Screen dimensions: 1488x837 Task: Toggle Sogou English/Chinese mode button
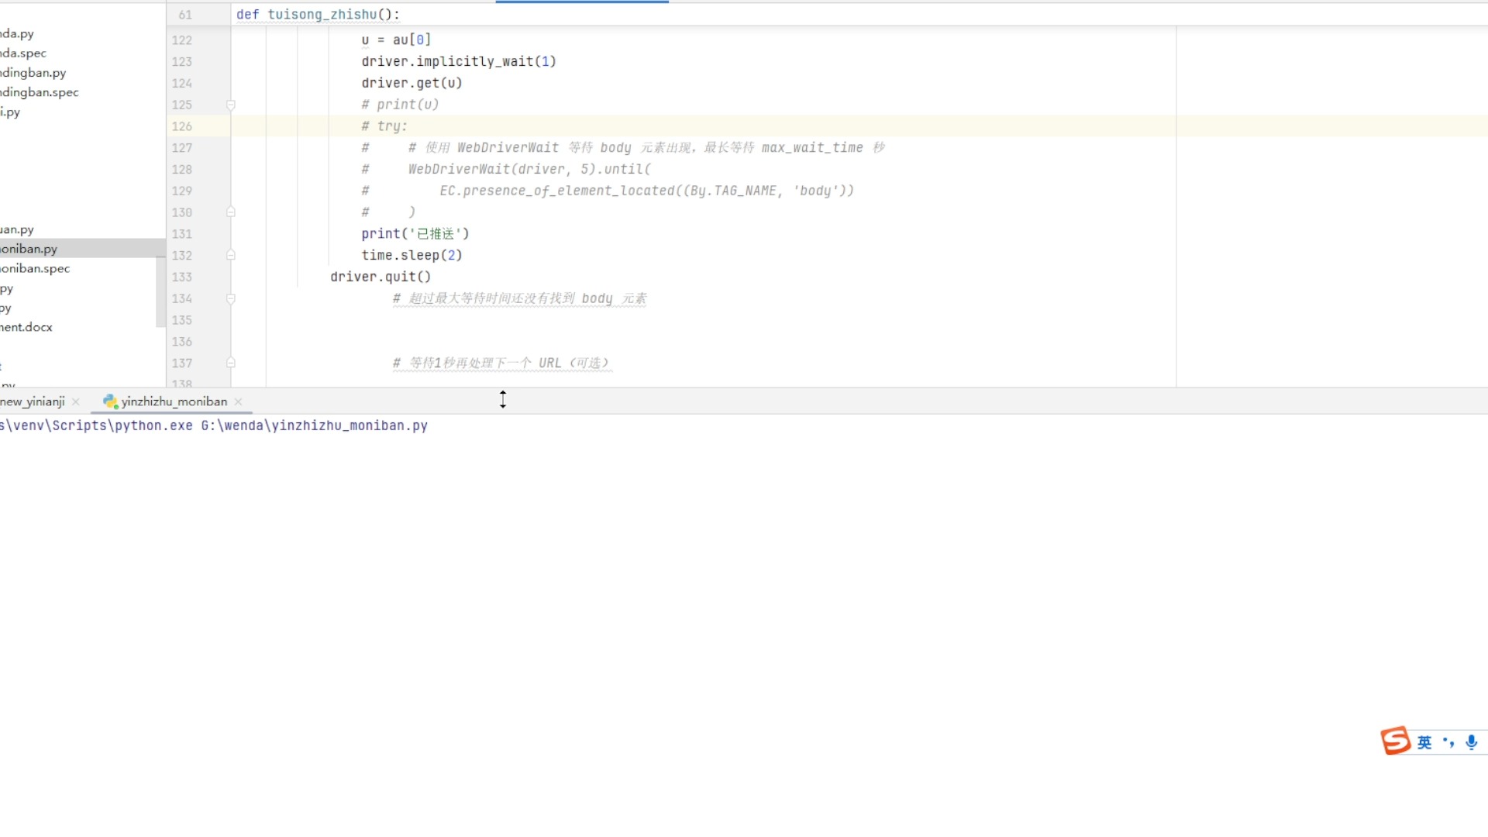[x=1424, y=742]
